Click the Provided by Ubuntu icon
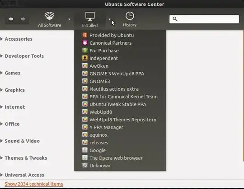244x189 pixels. tap(85, 35)
